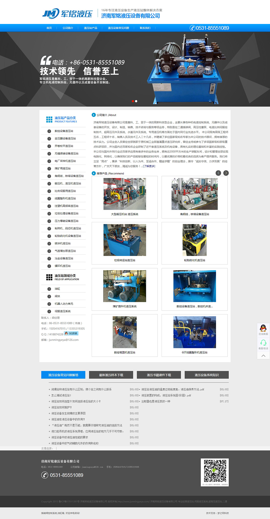Go to 公司简介 in the navigation bar

pyautogui.click(x=68, y=28)
